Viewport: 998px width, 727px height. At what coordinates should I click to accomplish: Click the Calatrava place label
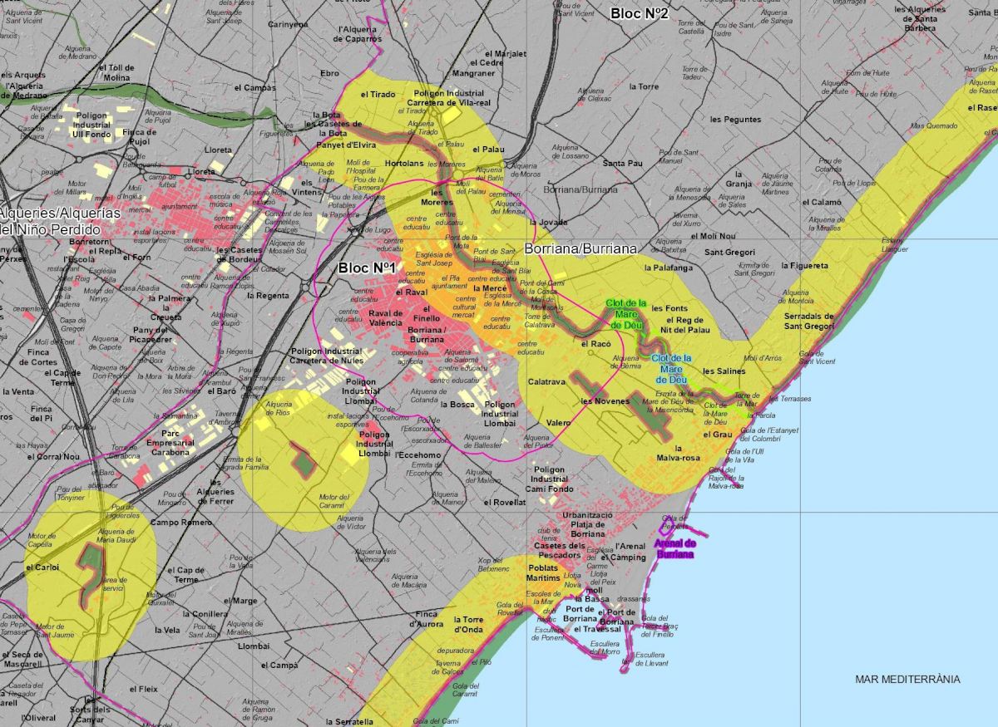click(546, 382)
